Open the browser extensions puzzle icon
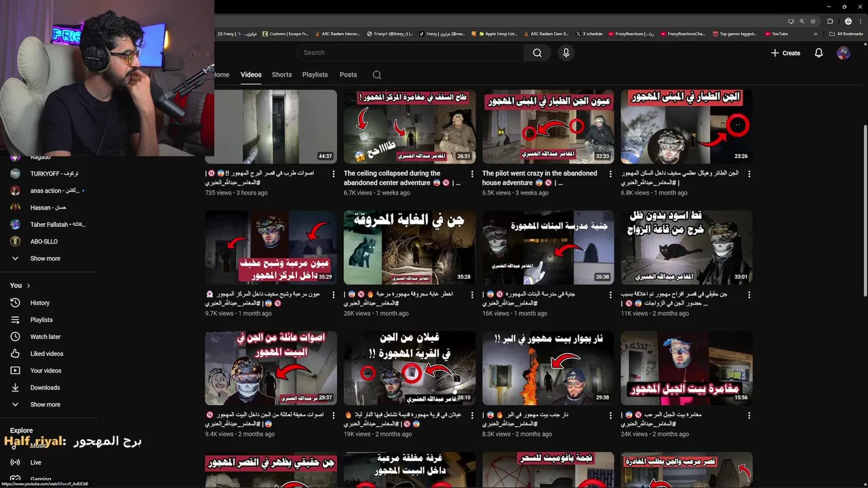The image size is (868, 488). tap(829, 21)
